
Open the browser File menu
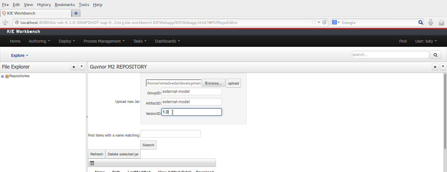(x=5, y=5)
